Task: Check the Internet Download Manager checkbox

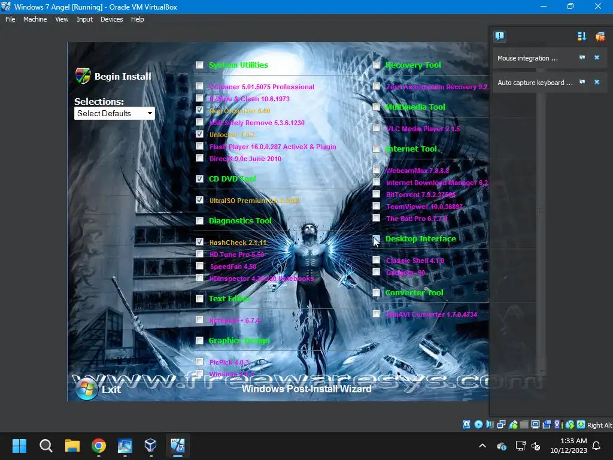Action: [376, 182]
